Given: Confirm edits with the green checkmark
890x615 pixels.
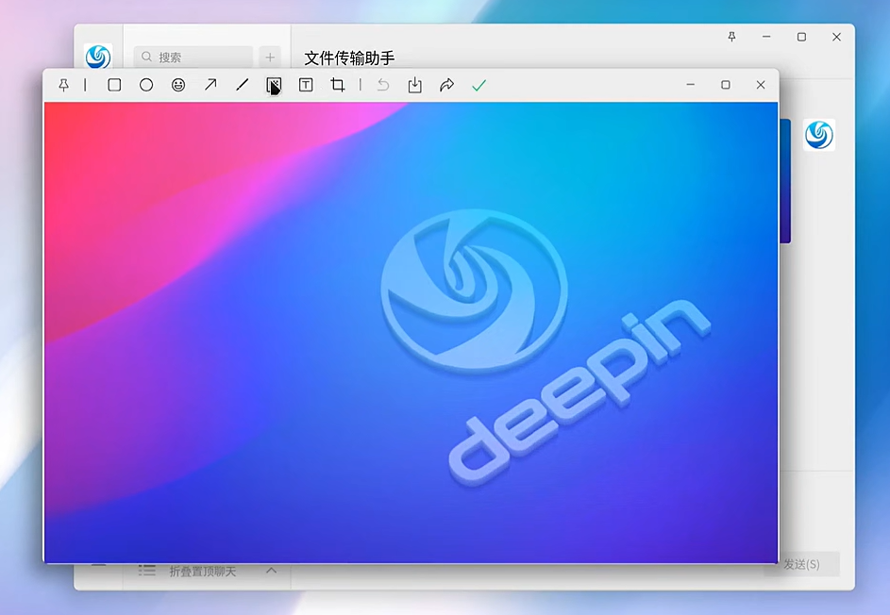Looking at the screenshot, I should point(479,85).
